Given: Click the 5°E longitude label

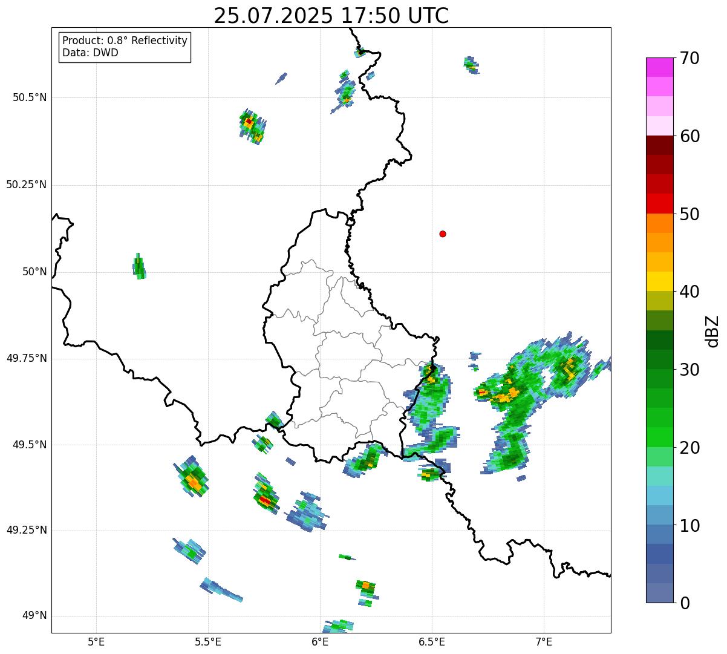Looking at the screenshot, I should pos(96,641).
